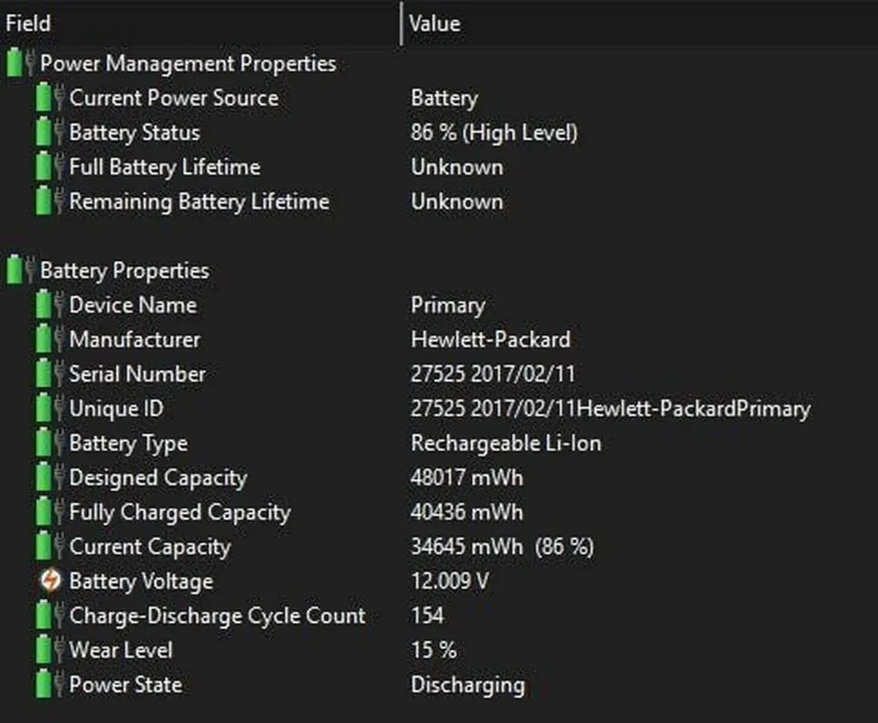Select the Full Battery Lifetime row
The height and width of the screenshot is (723, 878).
point(164,167)
